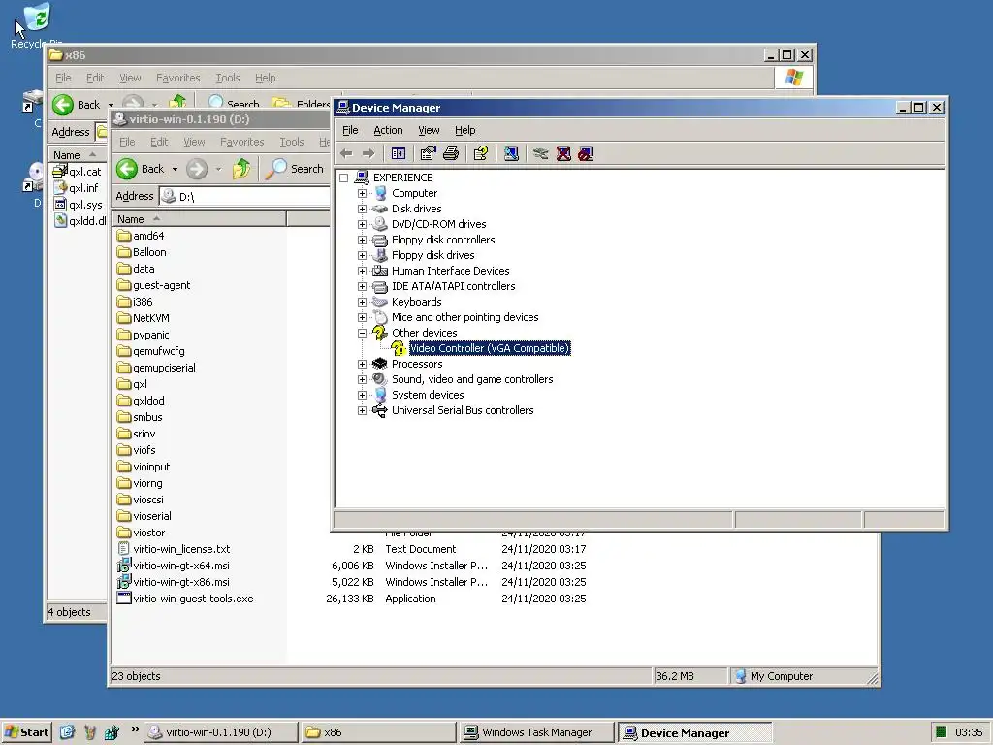This screenshot has width=993, height=745.
Task: Click the Print icon in Device Manager
Action: click(451, 153)
